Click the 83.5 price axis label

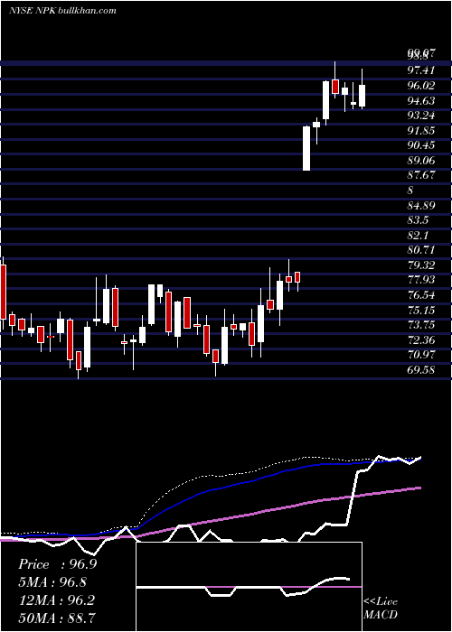(x=419, y=220)
